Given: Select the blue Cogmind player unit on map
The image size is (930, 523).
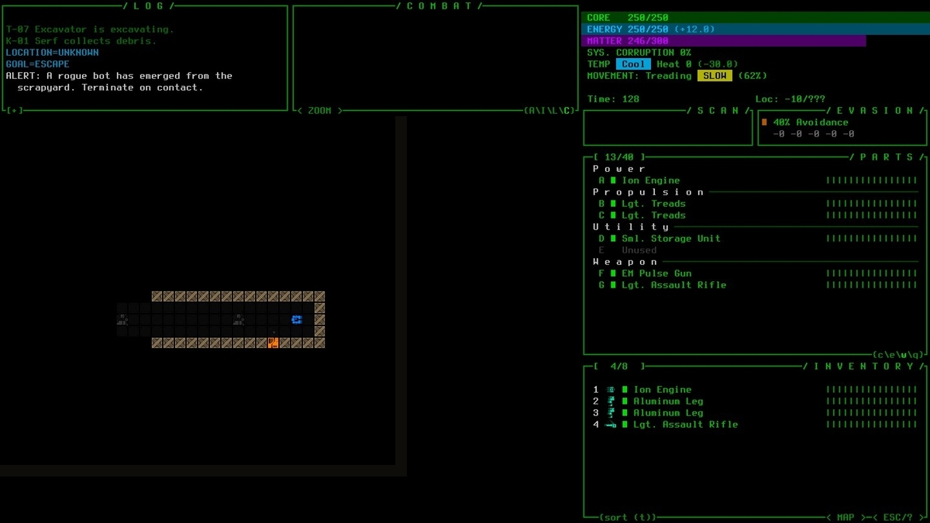Looking at the screenshot, I should (296, 319).
